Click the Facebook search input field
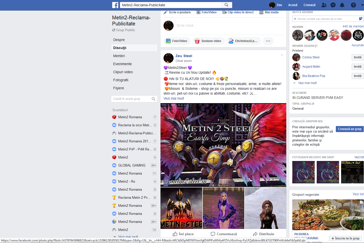 [x=170, y=5]
